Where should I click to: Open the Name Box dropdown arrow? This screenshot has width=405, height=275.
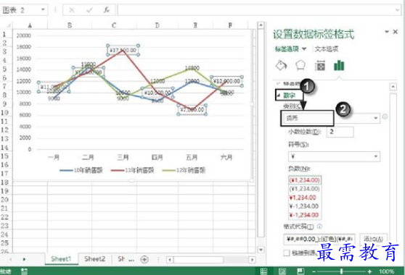tap(43, 10)
